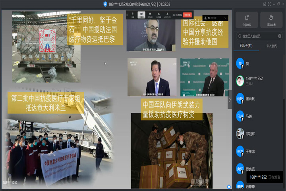Click the 添加成员 add member button

pos(271,20)
